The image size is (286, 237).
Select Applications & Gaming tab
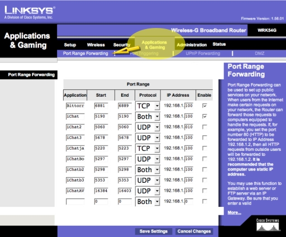[x=154, y=45]
